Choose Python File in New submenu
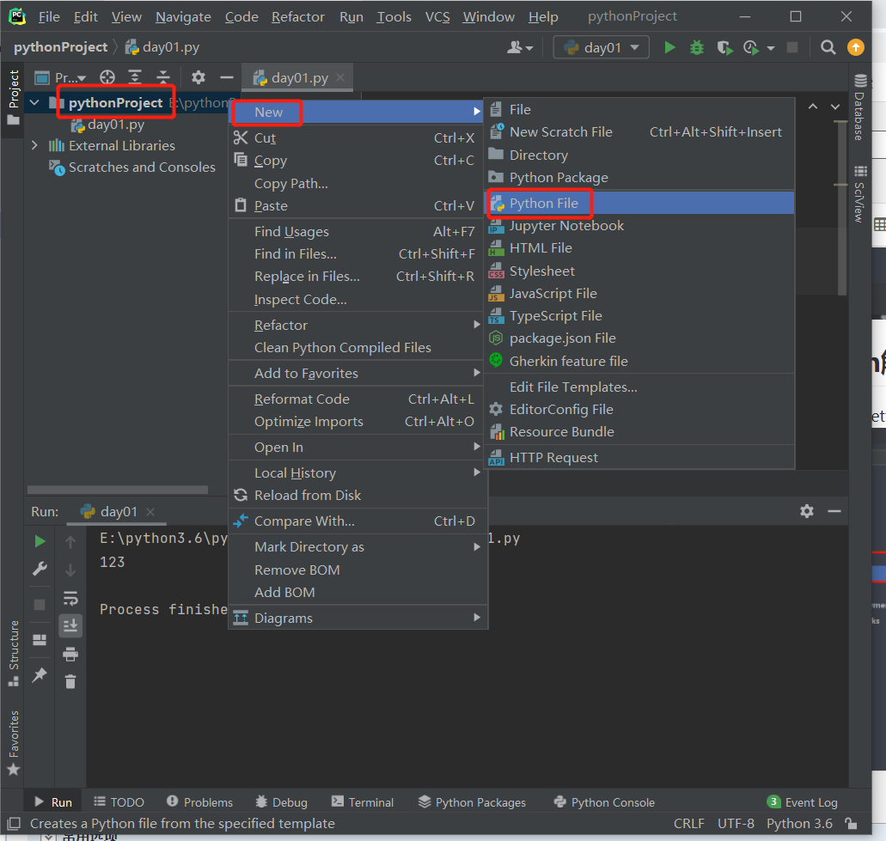This screenshot has width=886, height=841. 639,203
